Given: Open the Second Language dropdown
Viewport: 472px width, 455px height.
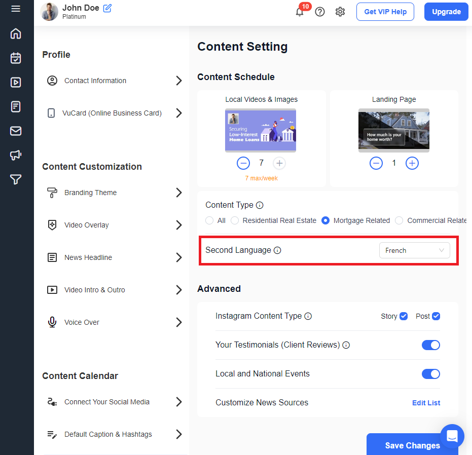Looking at the screenshot, I should [x=414, y=250].
